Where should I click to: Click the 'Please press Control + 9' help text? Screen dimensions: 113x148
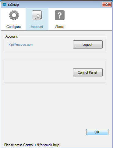[x=32, y=145]
